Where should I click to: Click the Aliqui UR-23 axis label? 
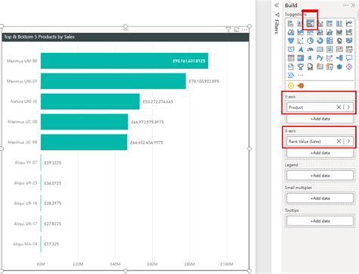(x=26, y=183)
